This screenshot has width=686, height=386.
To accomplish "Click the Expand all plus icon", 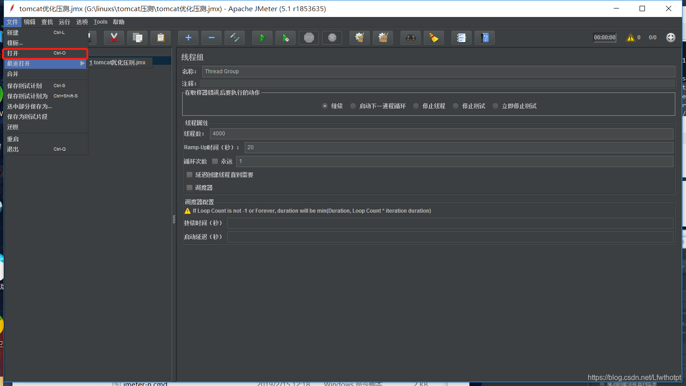I will tap(188, 38).
